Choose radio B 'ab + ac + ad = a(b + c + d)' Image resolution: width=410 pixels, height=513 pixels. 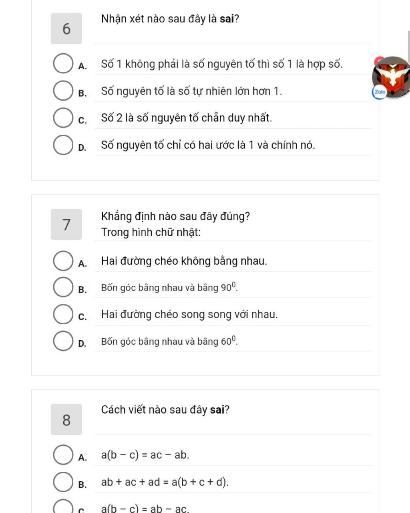[63, 482]
